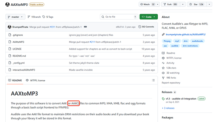Open Readme link in About sidebar

coord(168,53)
